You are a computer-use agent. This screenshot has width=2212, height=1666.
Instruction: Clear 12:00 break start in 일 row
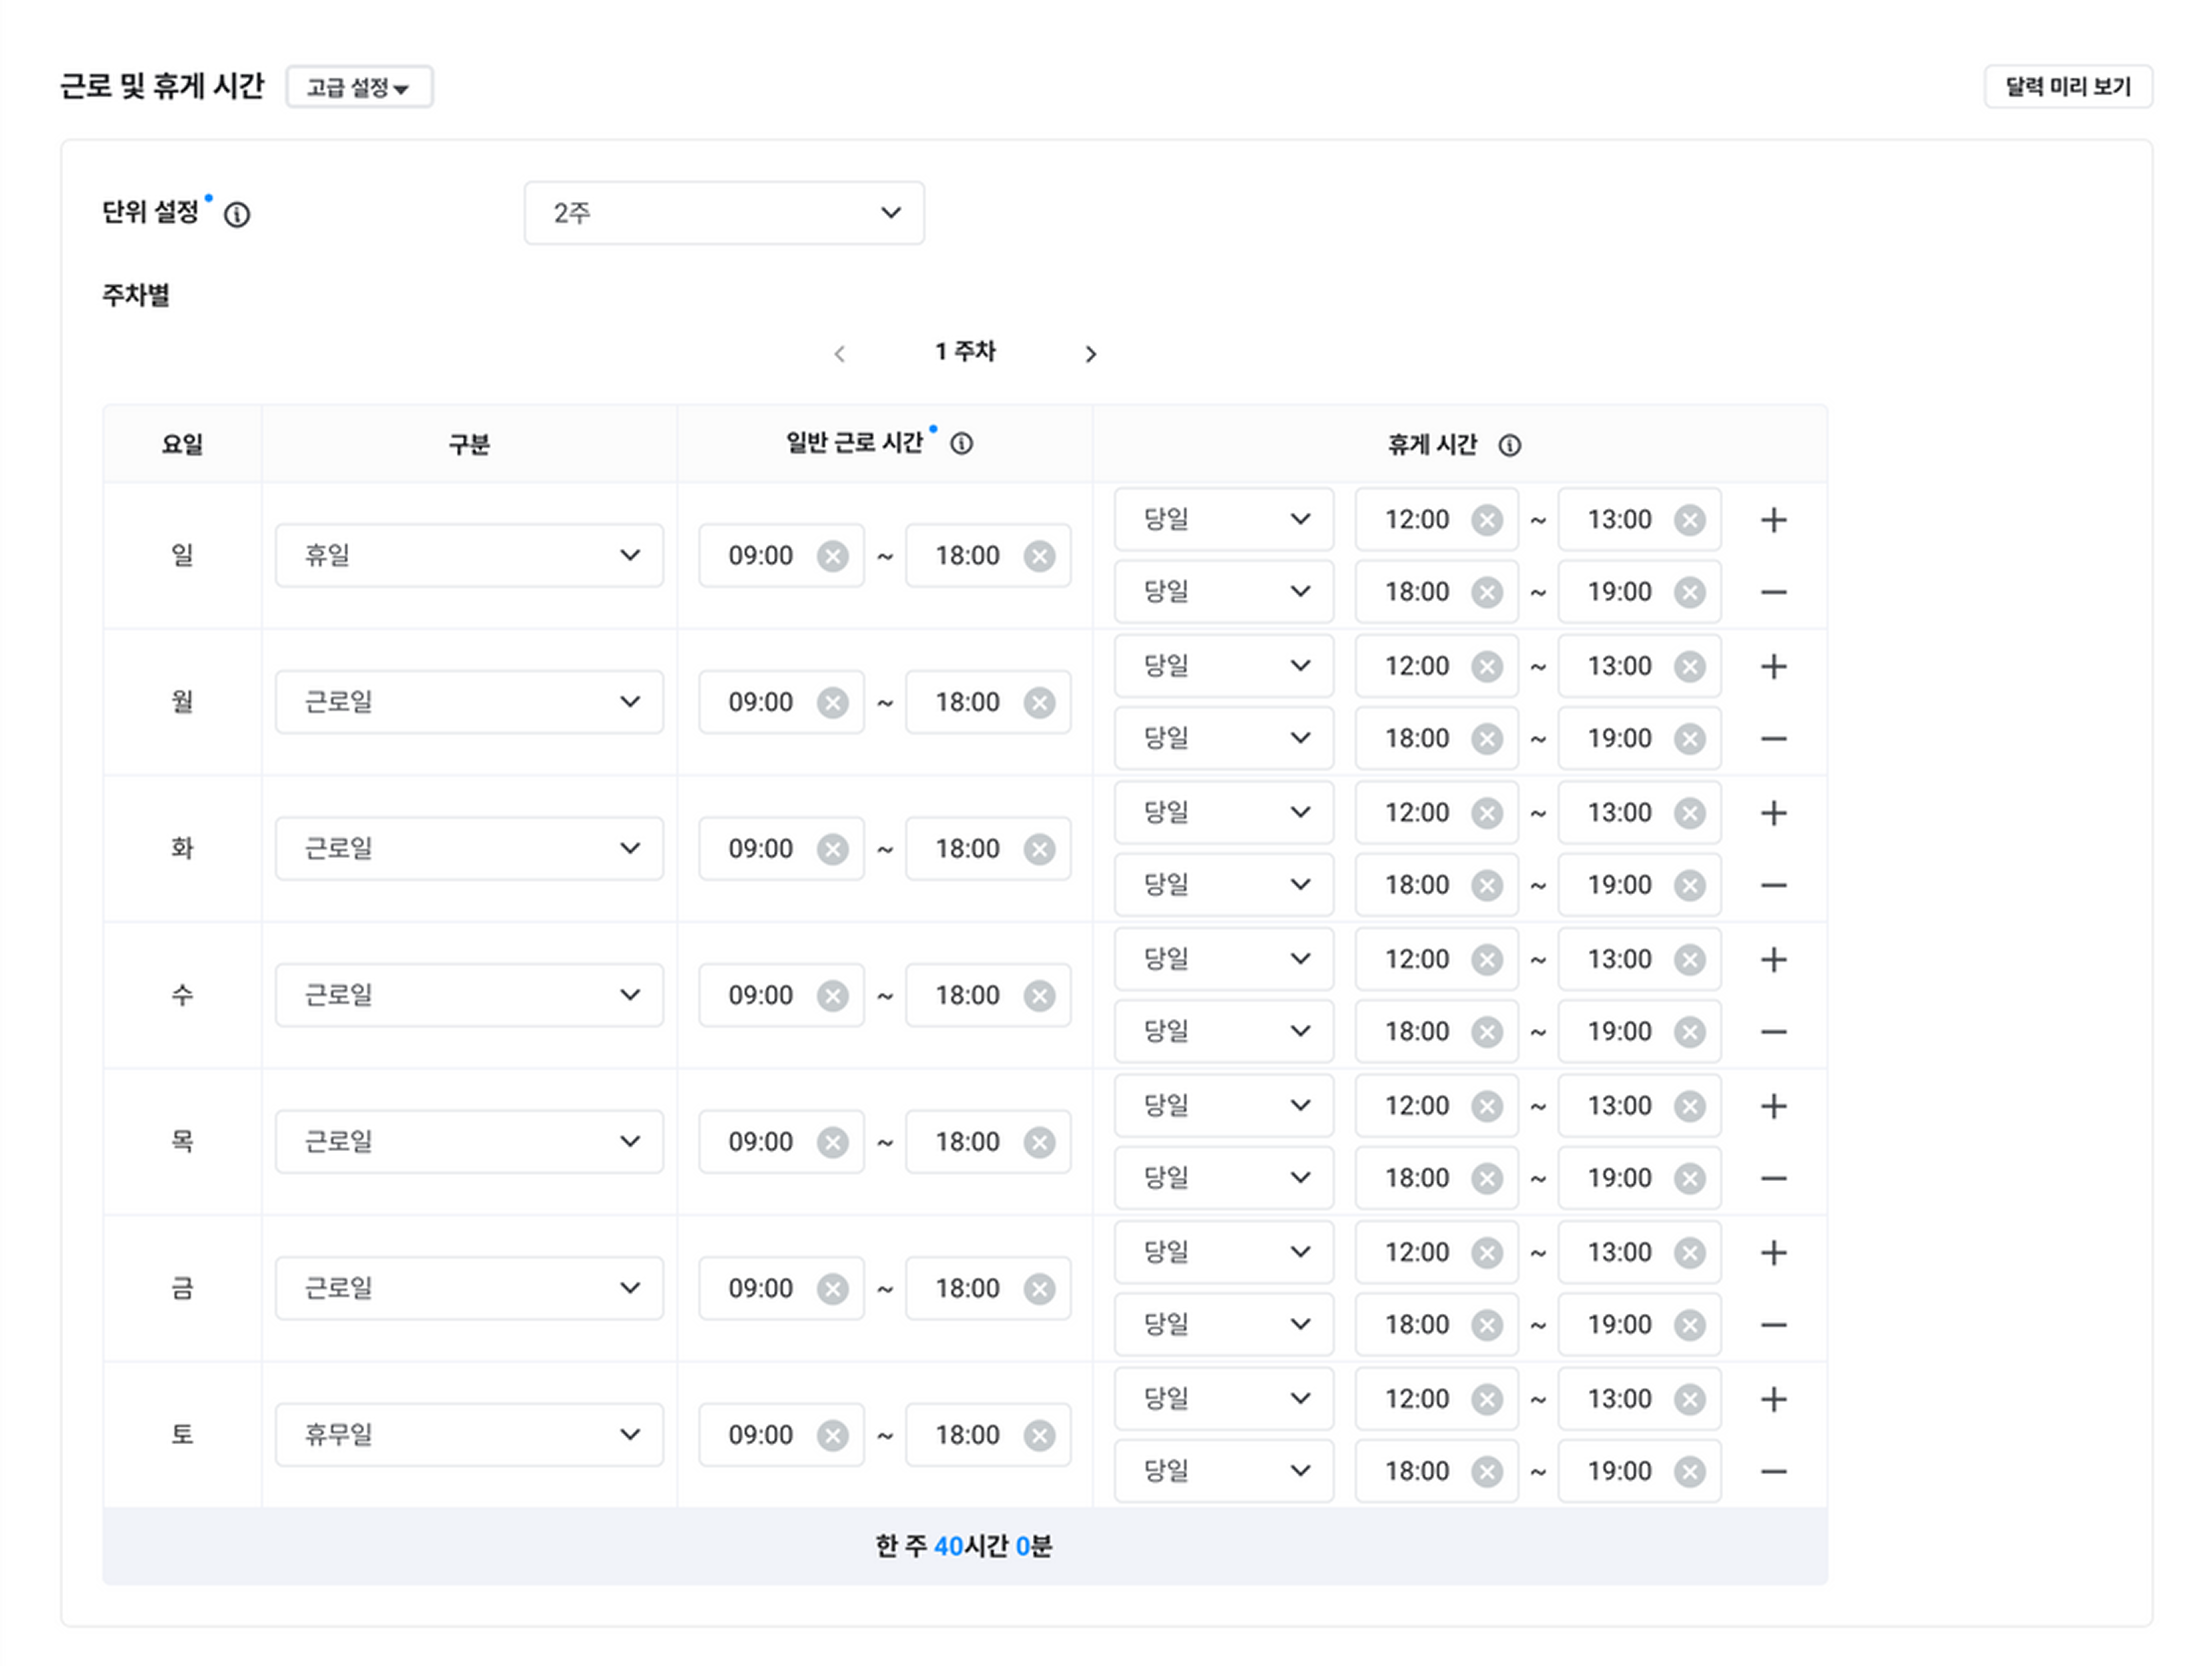tap(1486, 520)
